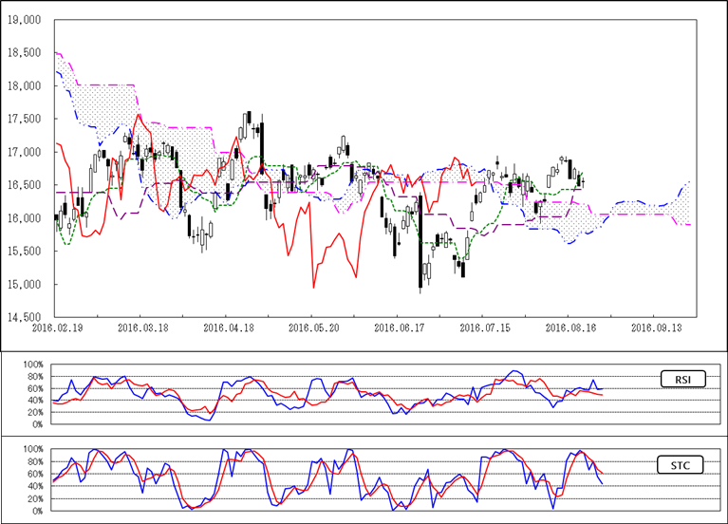
Task: Select the 2016.04.18 date label
Action: (226, 327)
